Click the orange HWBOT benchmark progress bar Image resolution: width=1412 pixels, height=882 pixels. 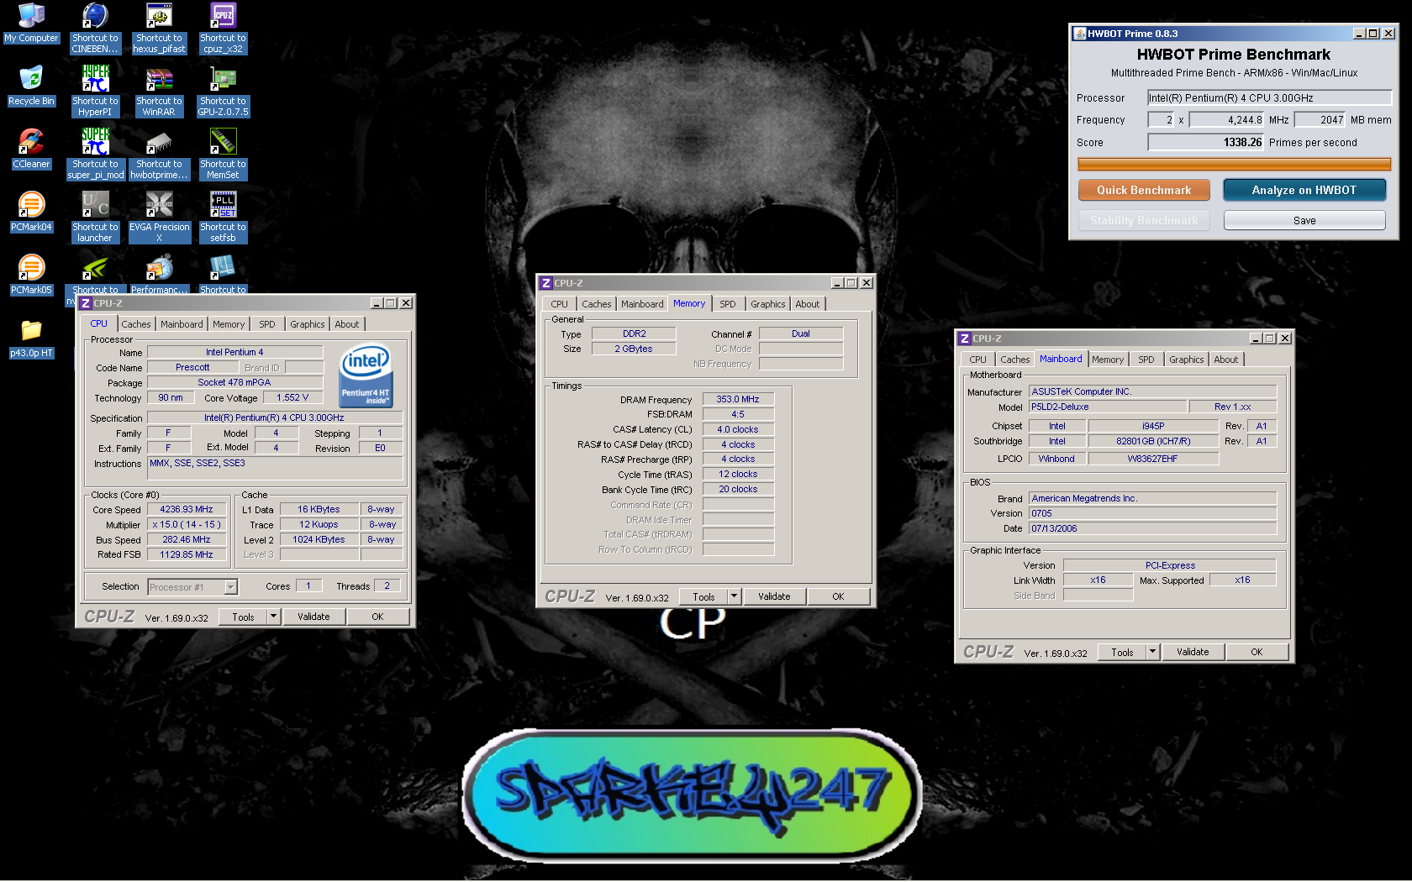point(1234,165)
